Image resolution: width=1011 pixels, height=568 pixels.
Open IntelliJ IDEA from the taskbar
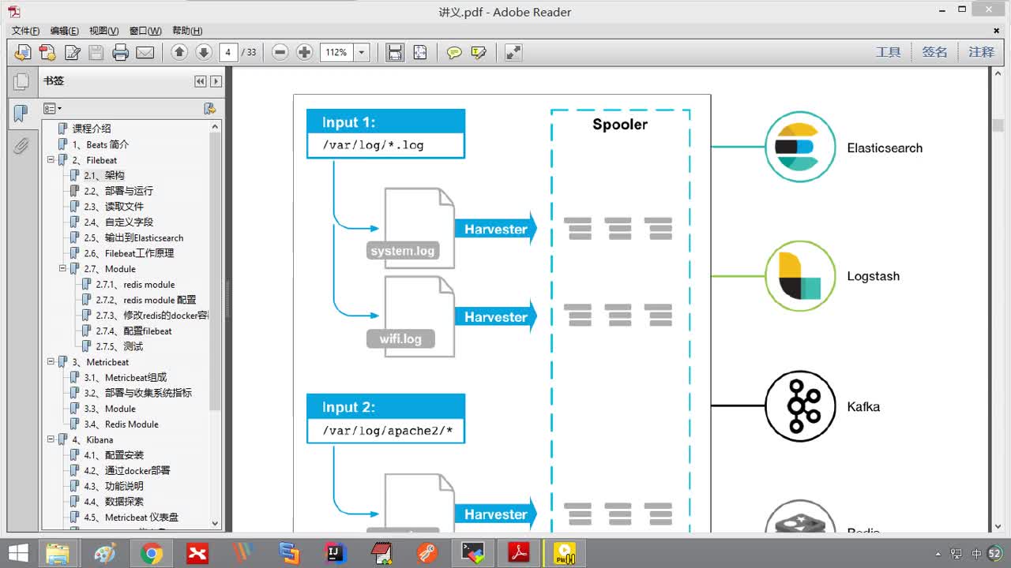pyautogui.click(x=335, y=554)
